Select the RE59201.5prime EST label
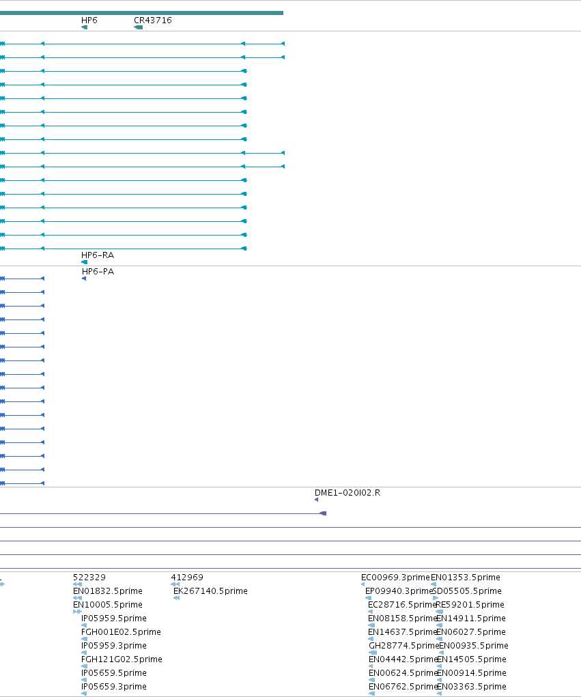 470,605
